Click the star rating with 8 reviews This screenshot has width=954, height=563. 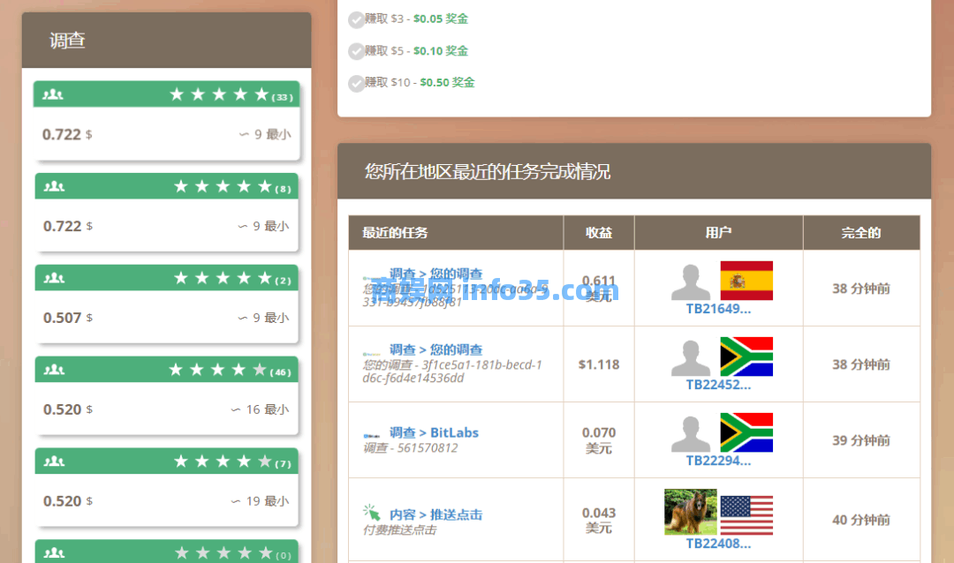tap(223, 186)
